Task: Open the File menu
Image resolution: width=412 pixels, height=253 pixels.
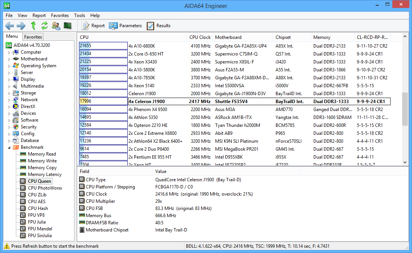Action: (x=9, y=15)
